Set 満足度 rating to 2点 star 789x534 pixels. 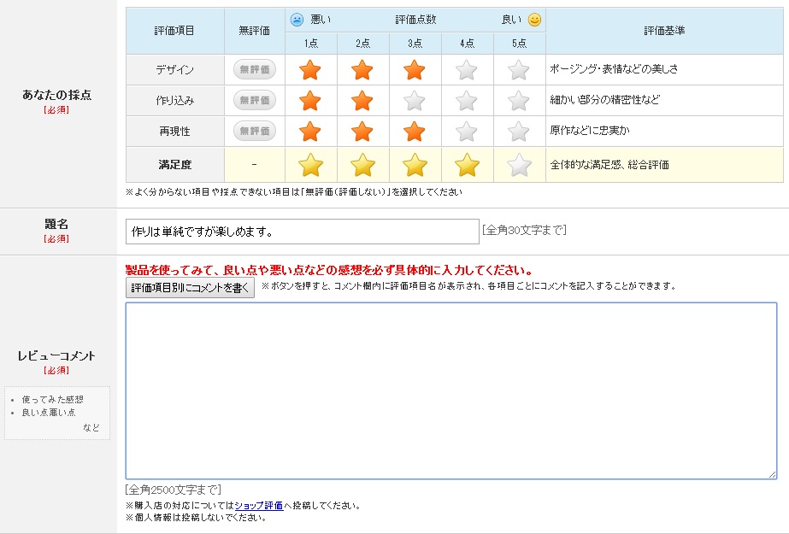click(x=362, y=165)
